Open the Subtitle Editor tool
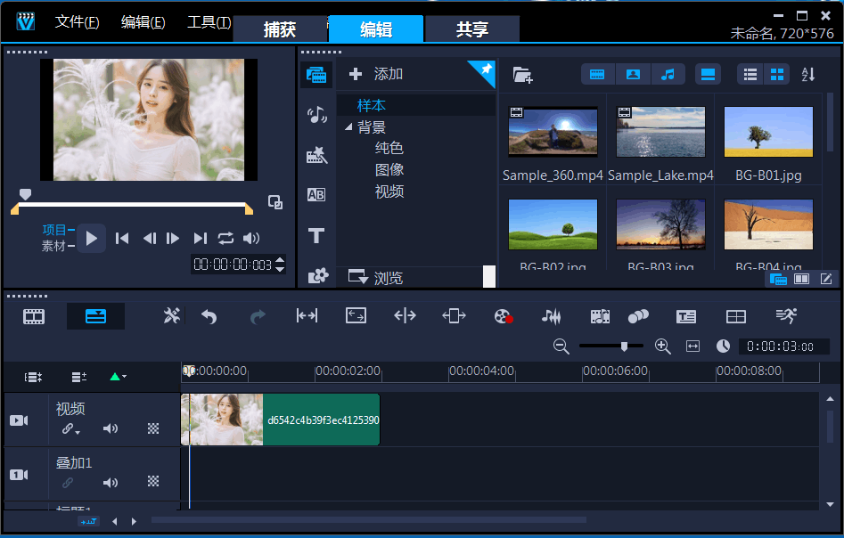The width and height of the screenshot is (844, 538). point(685,316)
